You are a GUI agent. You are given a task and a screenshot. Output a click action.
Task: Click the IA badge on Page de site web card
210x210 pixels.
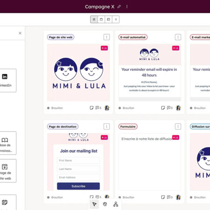coord(104,48)
